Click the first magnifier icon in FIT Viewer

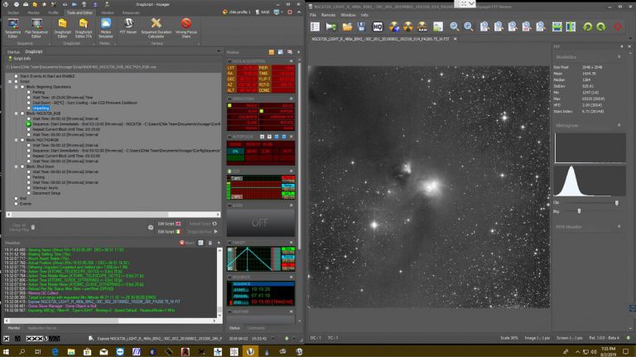[455, 27]
